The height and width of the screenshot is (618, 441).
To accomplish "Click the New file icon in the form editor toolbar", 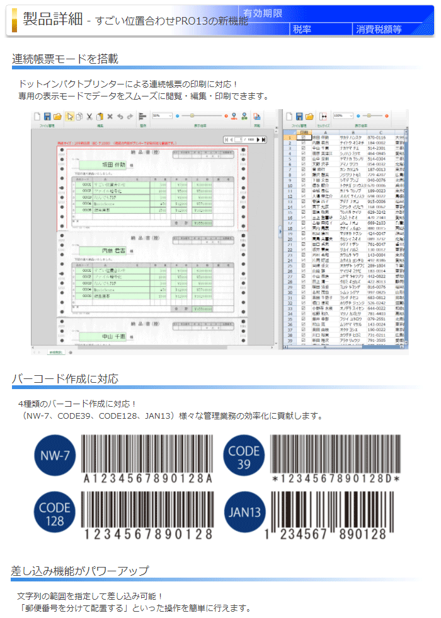I will tap(37, 116).
